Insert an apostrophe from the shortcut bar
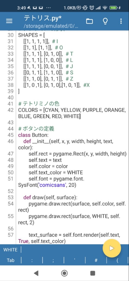The height and width of the screenshot is (281, 129). 74,260
